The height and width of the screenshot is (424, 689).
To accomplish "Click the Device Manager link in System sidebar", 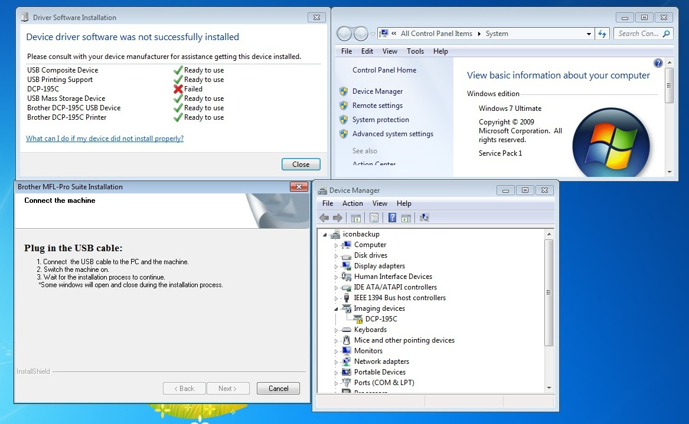I will 377,91.
